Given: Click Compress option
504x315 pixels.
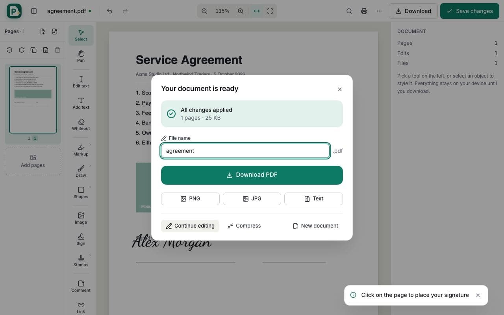Looking at the screenshot, I should point(244,226).
